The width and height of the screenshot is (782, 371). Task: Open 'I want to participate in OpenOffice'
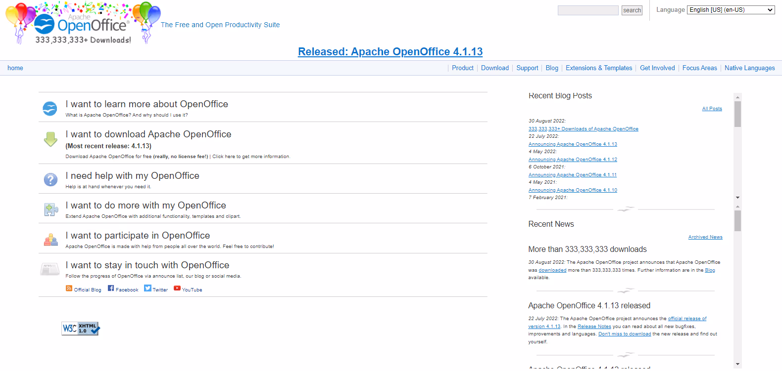pos(138,236)
